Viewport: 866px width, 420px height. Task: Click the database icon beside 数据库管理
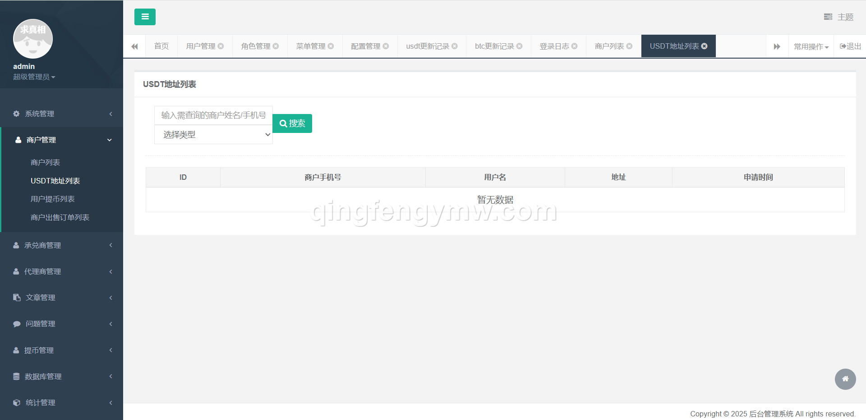tap(16, 376)
